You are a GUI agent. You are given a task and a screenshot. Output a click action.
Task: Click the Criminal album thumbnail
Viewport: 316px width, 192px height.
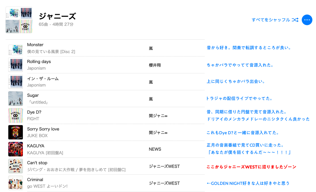coord(16,183)
